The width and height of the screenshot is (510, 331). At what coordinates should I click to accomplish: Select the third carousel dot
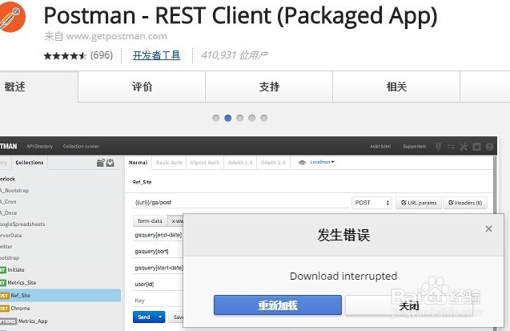click(239, 118)
